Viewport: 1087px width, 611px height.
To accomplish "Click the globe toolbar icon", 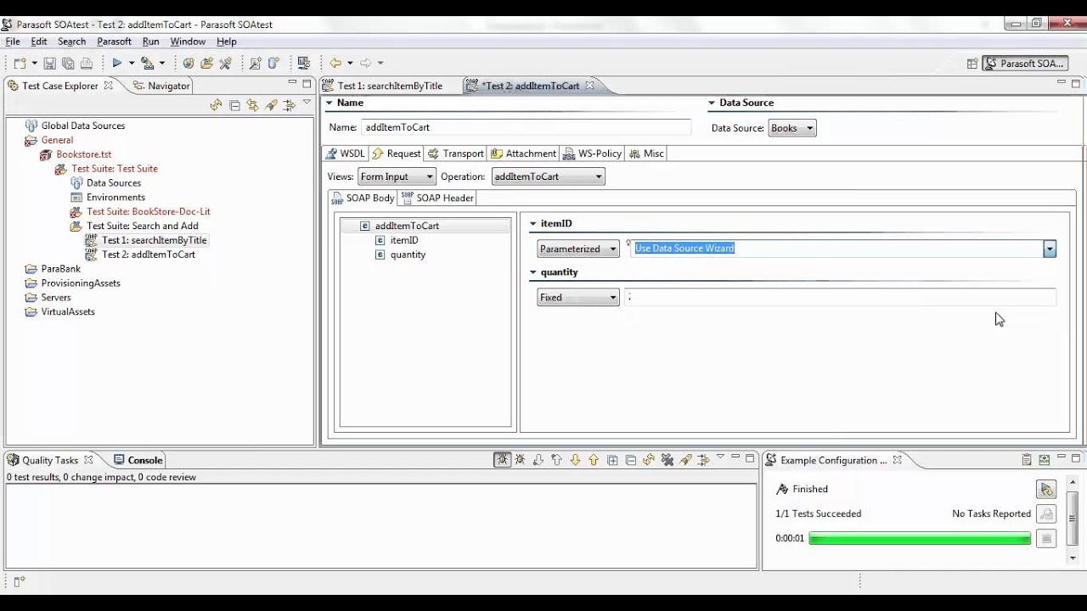I will [189, 63].
